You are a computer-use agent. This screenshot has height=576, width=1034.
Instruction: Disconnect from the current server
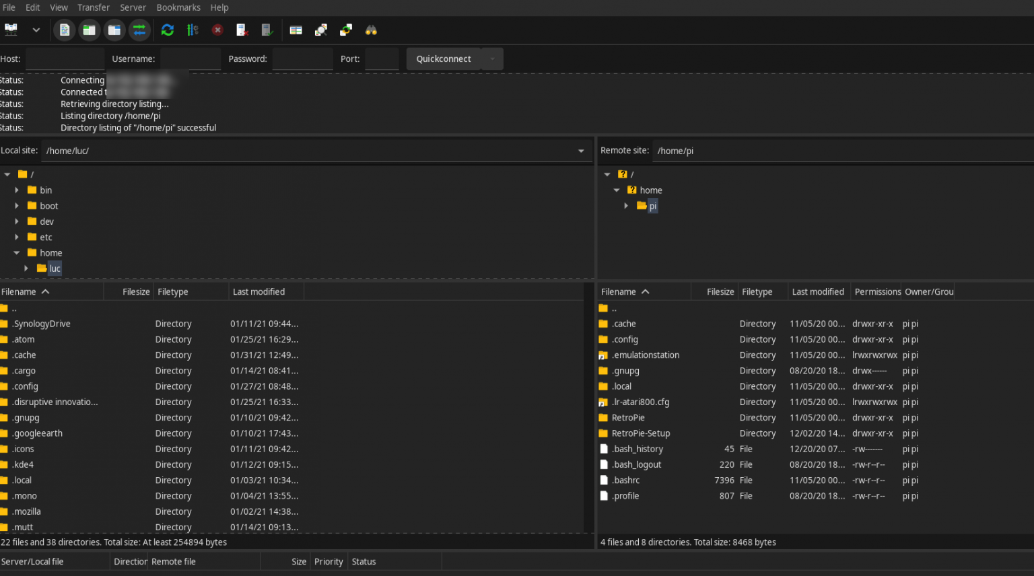(242, 30)
